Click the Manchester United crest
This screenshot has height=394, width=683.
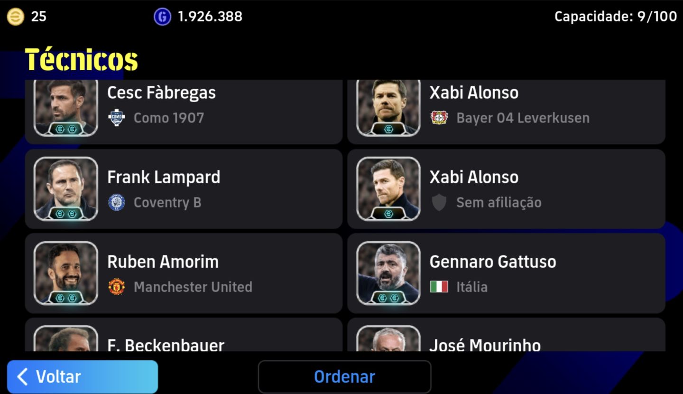(117, 287)
